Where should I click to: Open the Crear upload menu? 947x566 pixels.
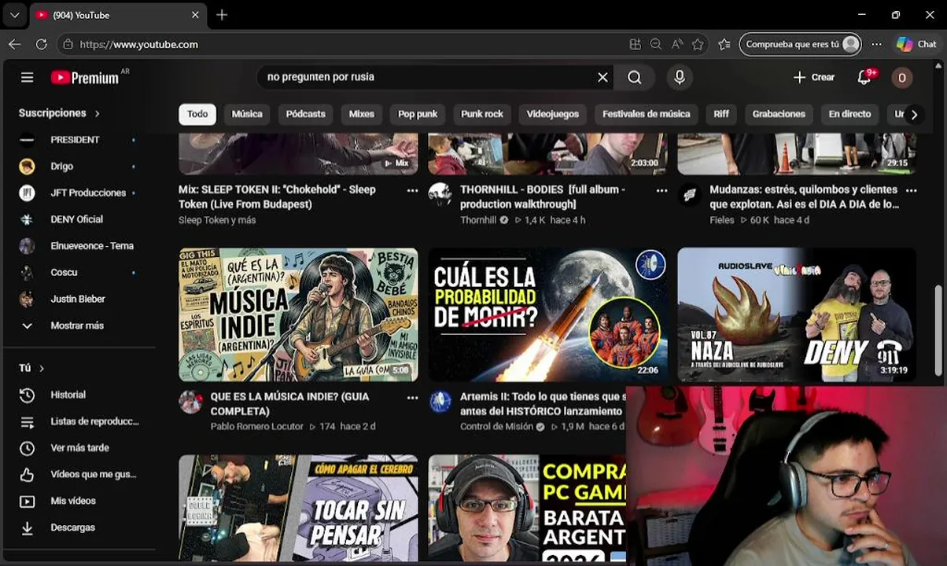click(x=813, y=77)
